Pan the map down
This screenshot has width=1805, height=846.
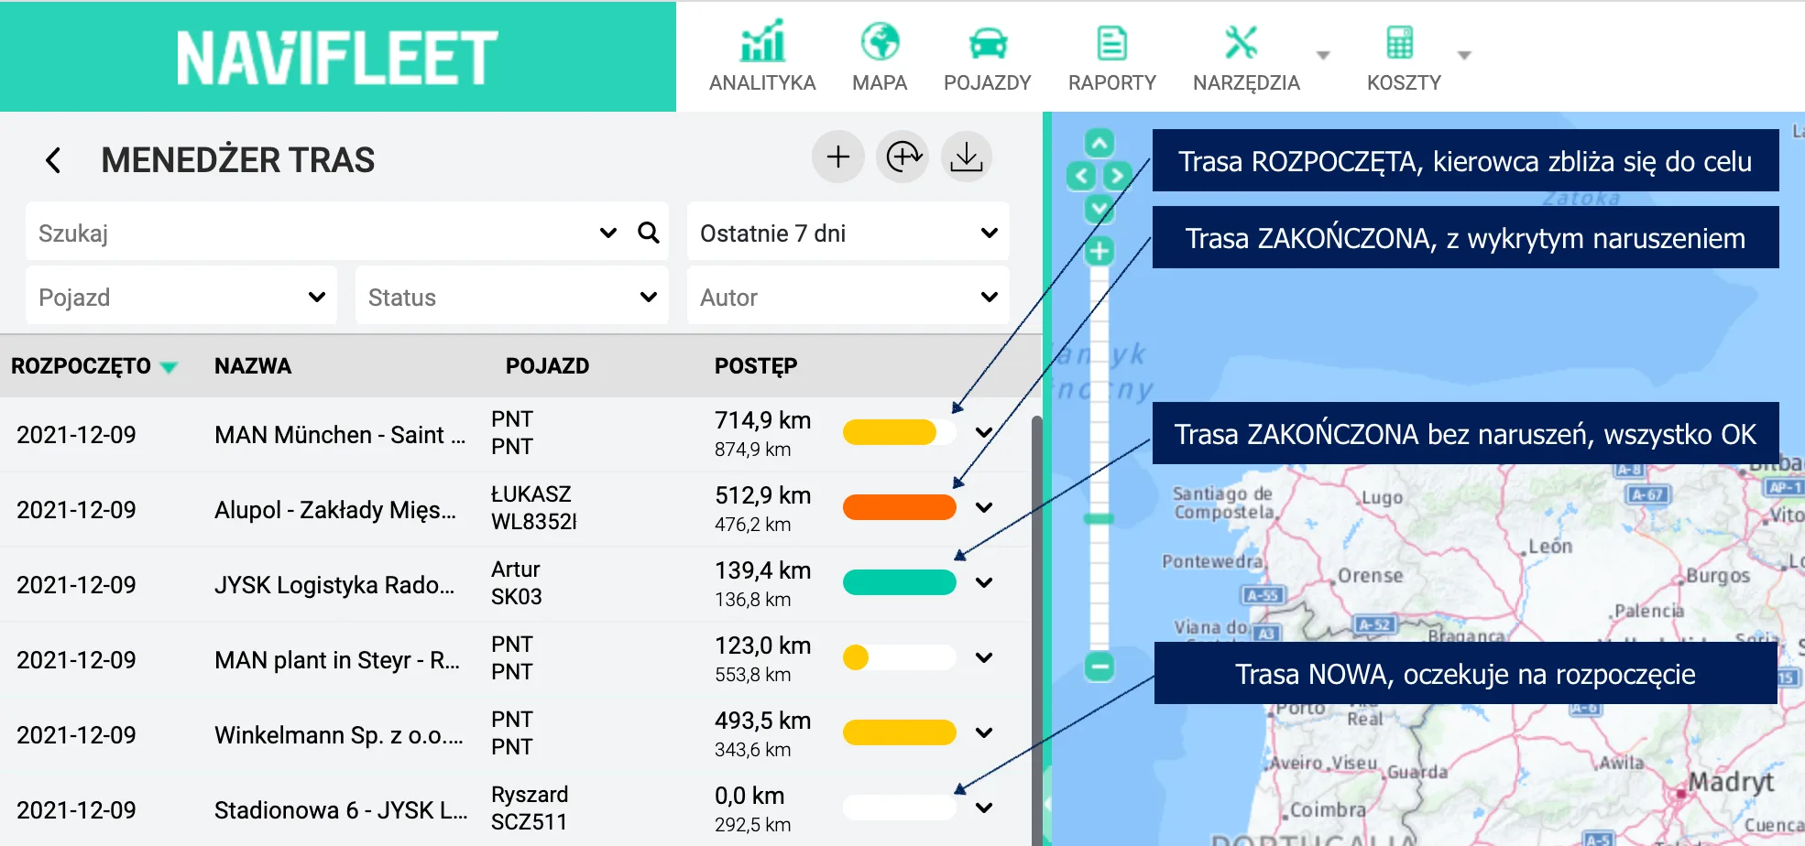click(x=1099, y=208)
